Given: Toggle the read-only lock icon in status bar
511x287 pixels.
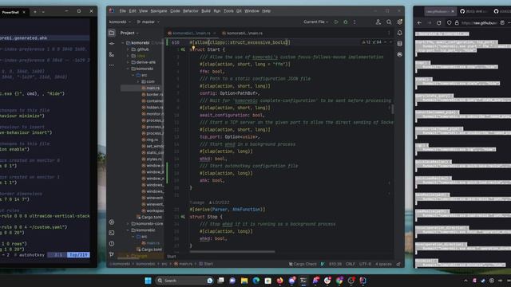Looking at the screenshot, I should pyautogui.click(x=398, y=264).
